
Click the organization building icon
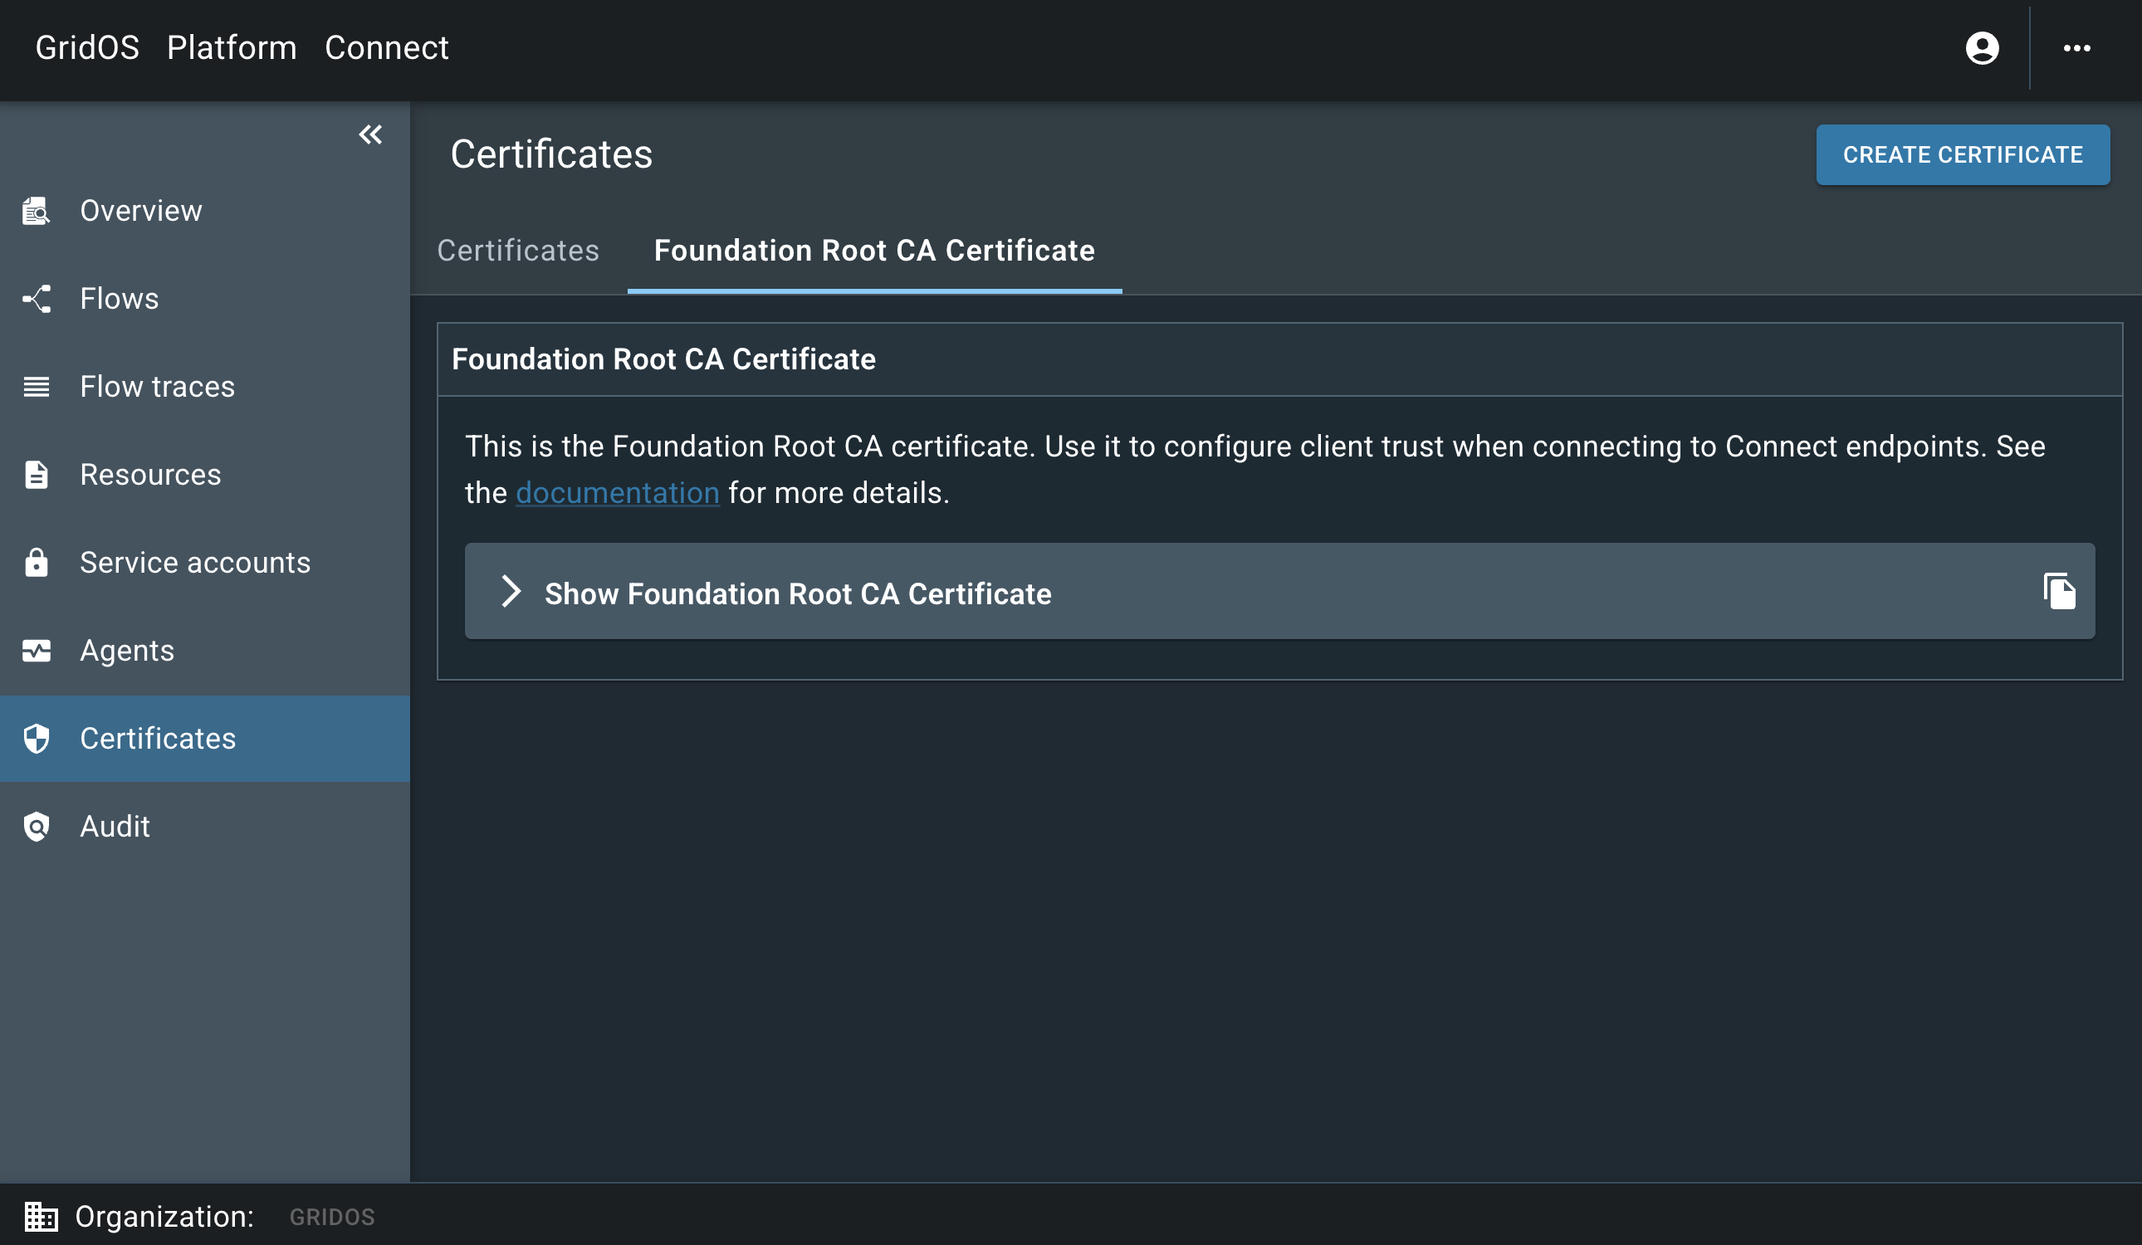point(41,1217)
